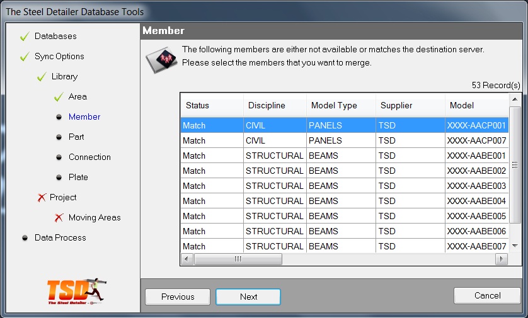Click the bullet icon beside Plate
The height and width of the screenshot is (318, 528).
click(59, 178)
